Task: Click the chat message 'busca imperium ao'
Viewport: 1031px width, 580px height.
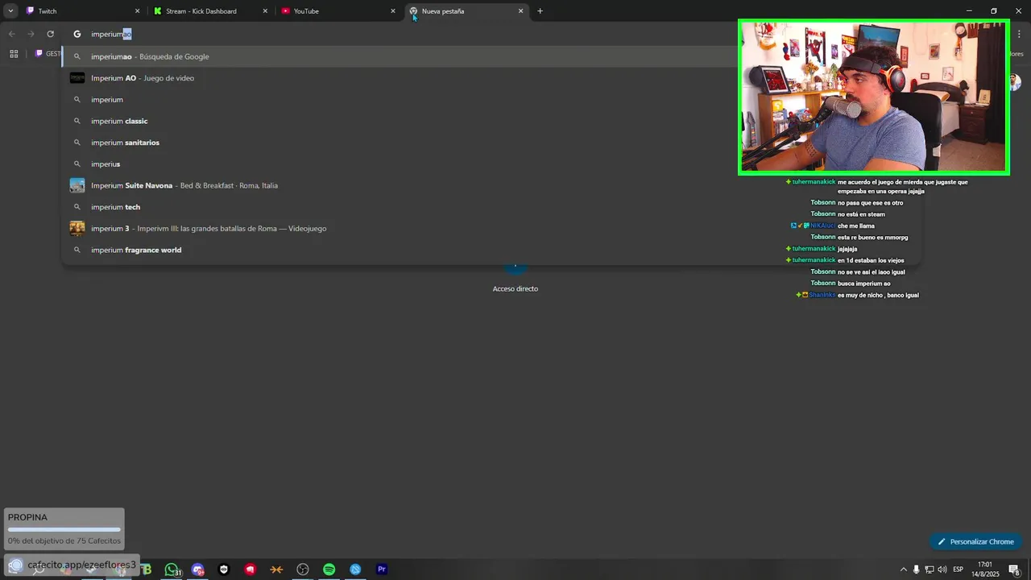Action: 864,284
